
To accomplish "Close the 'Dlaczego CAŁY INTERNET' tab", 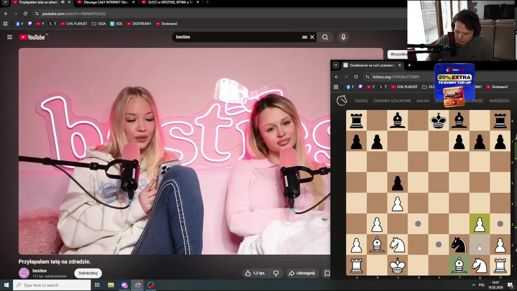I will 134,2.
